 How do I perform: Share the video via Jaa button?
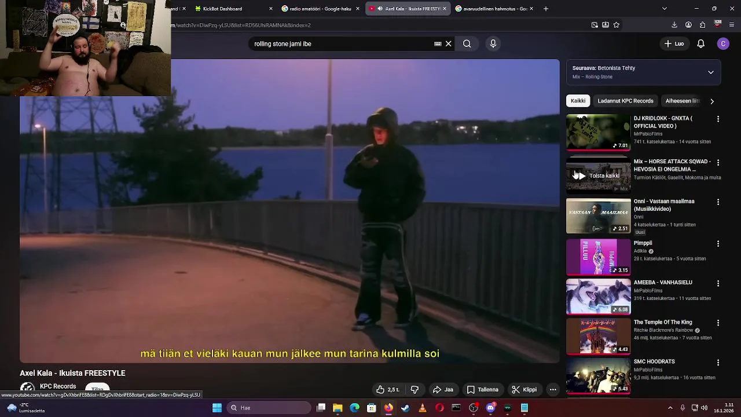pos(443,390)
